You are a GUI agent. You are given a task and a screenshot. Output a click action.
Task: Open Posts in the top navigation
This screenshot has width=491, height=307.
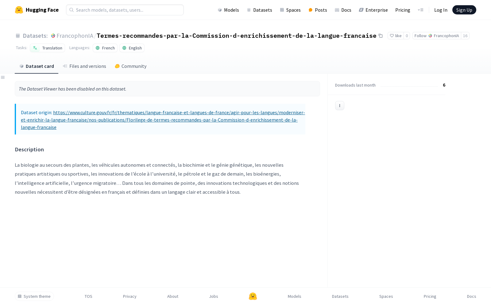point(318,10)
